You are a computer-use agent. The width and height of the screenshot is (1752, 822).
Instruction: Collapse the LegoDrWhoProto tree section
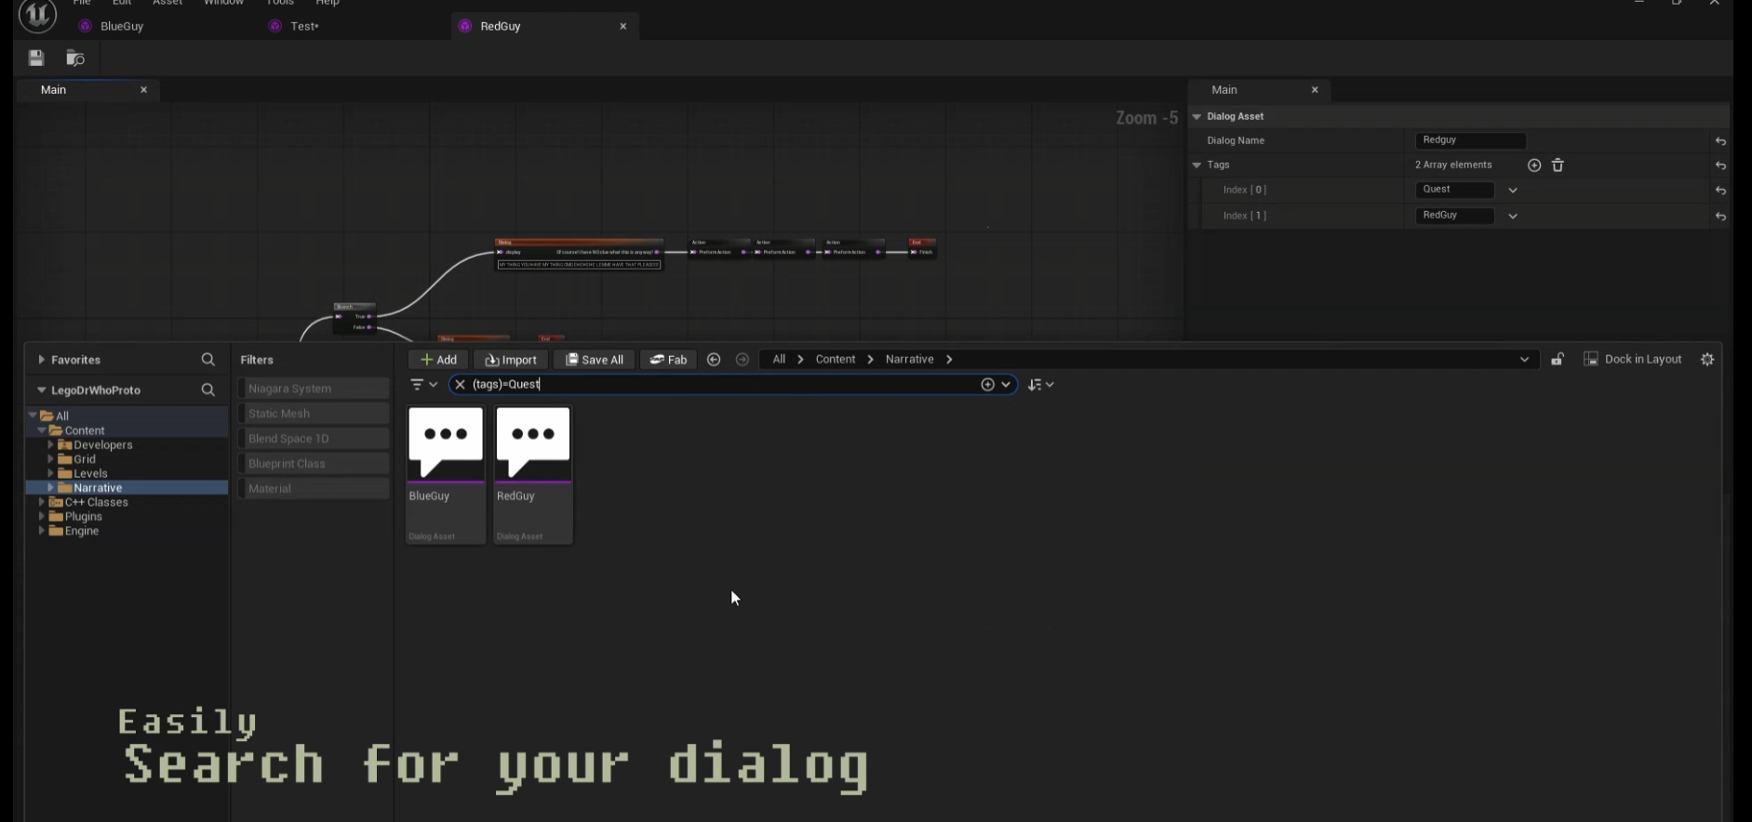pyautogui.click(x=41, y=391)
